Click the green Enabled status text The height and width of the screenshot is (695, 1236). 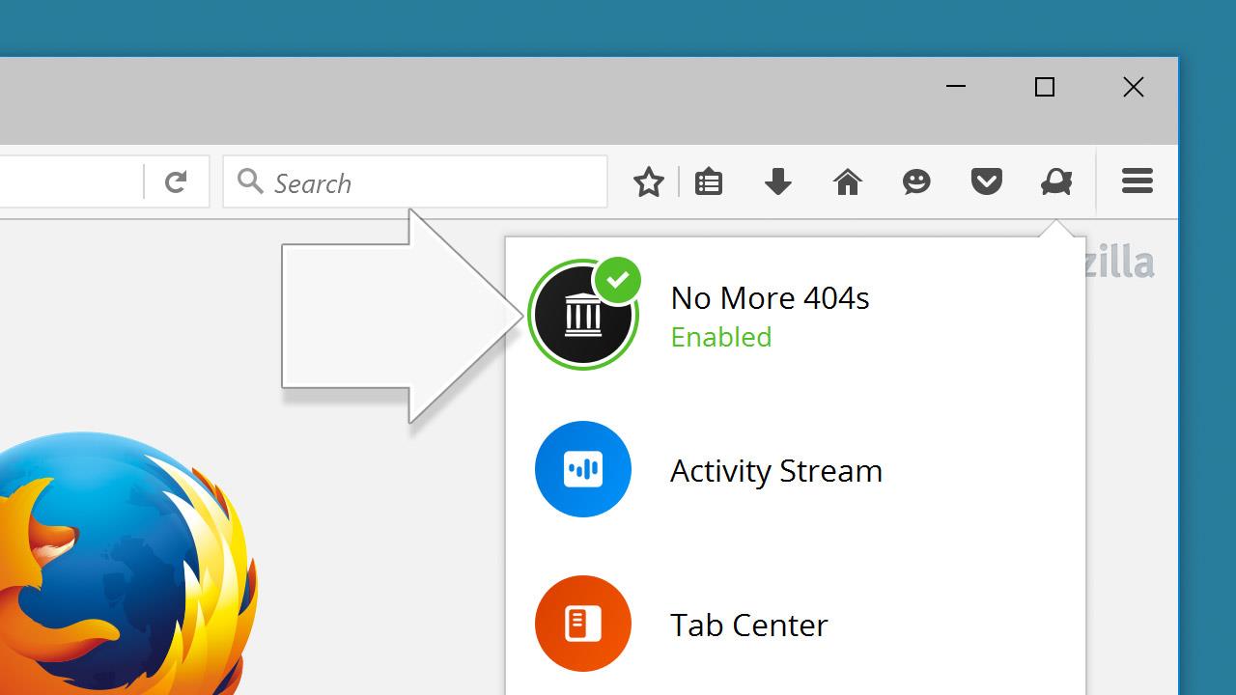pos(721,337)
